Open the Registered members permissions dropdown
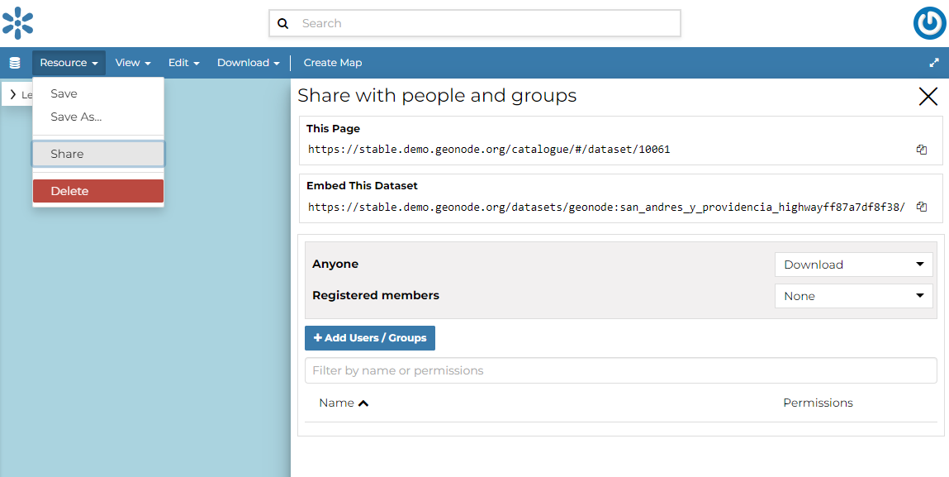This screenshot has width=949, height=477. point(853,295)
